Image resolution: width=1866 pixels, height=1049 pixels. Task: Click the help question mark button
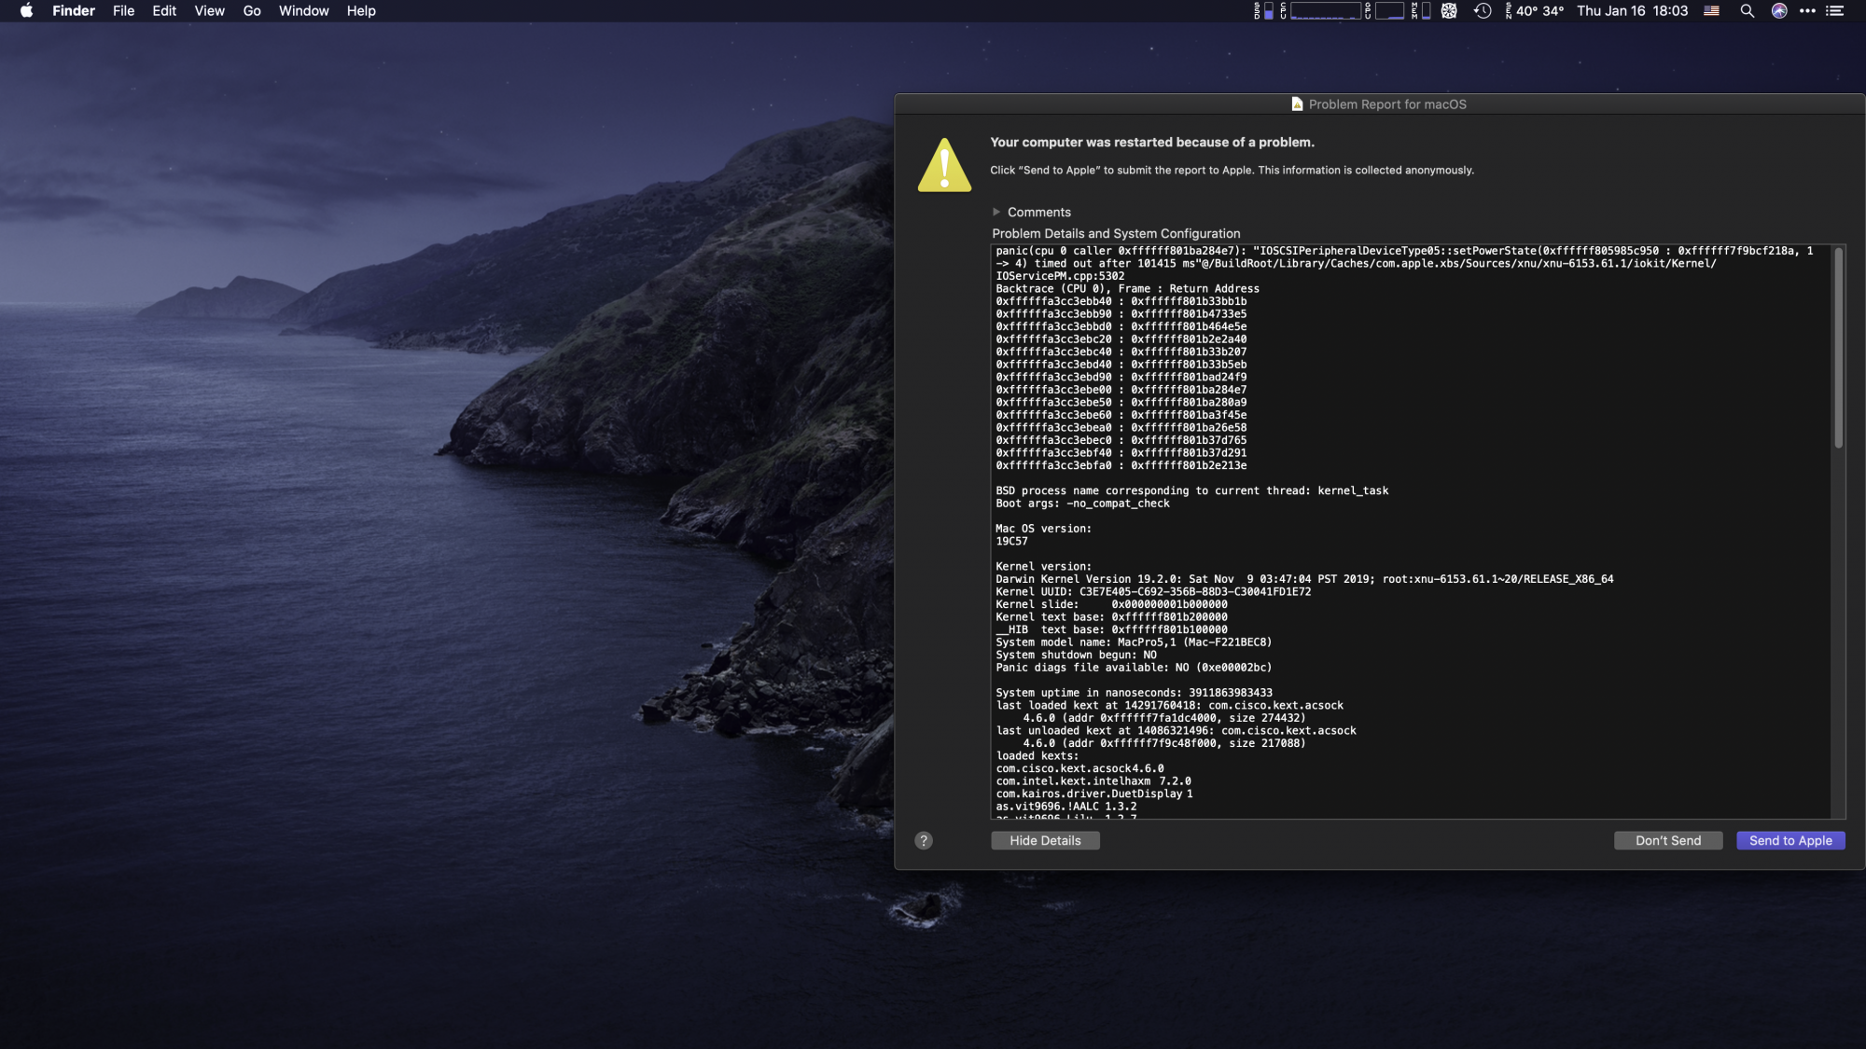(924, 840)
